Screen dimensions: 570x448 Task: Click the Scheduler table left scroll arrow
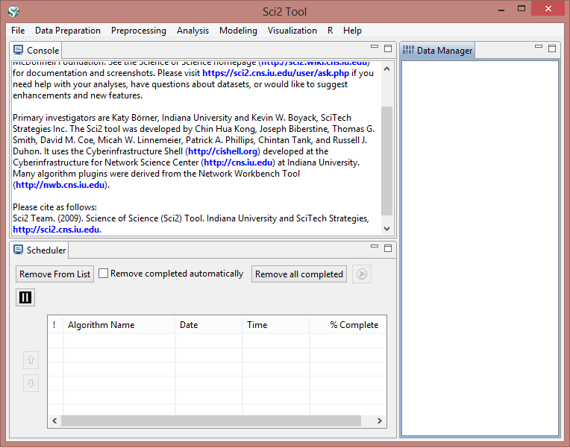(54, 420)
